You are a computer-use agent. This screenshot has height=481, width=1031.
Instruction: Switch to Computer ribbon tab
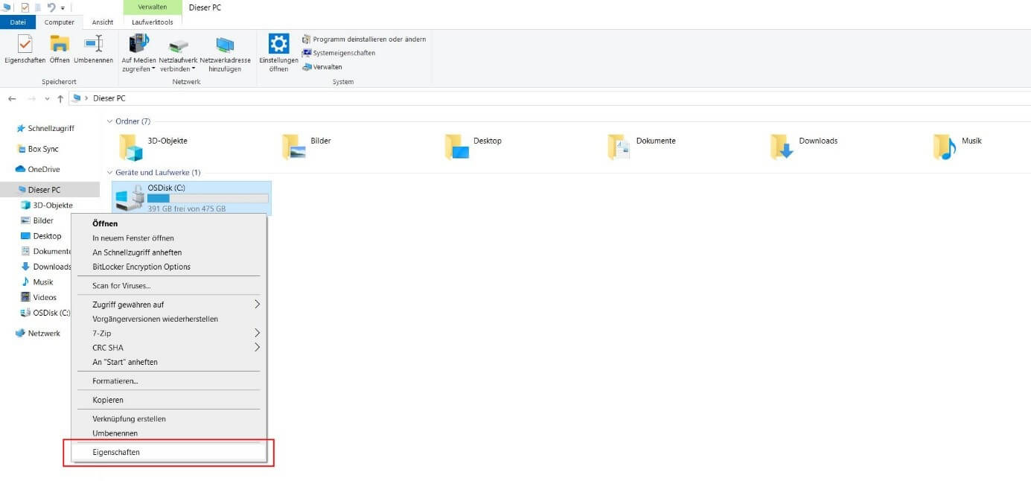[x=60, y=22]
